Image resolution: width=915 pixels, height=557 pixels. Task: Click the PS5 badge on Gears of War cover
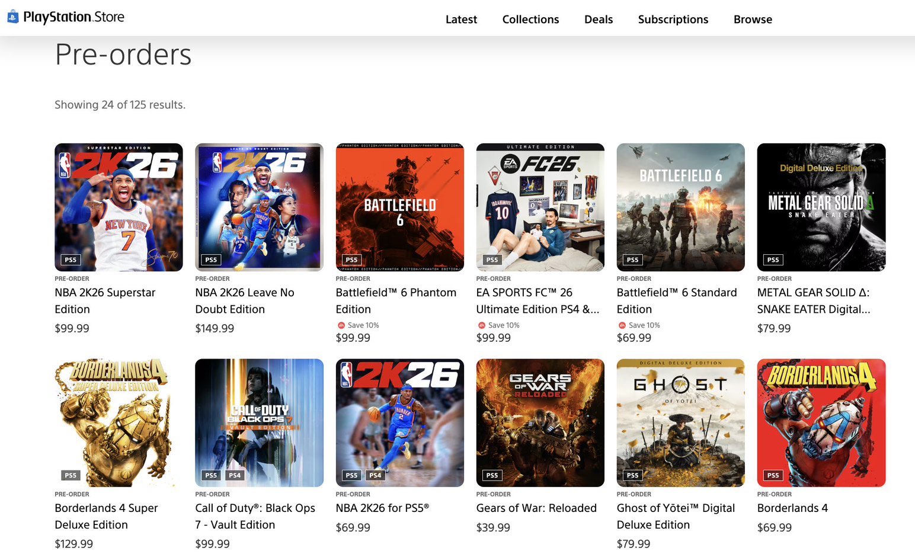492,475
